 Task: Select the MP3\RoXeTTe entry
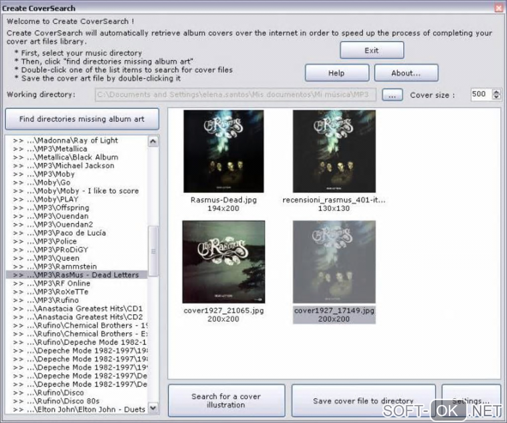77,292
